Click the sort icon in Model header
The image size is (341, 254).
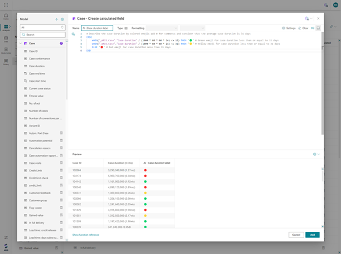coord(57,19)
